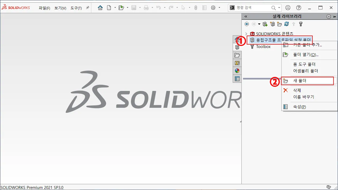Create a new document with the New icon
The width and height of the screenshot is (338, 190).
109,8
